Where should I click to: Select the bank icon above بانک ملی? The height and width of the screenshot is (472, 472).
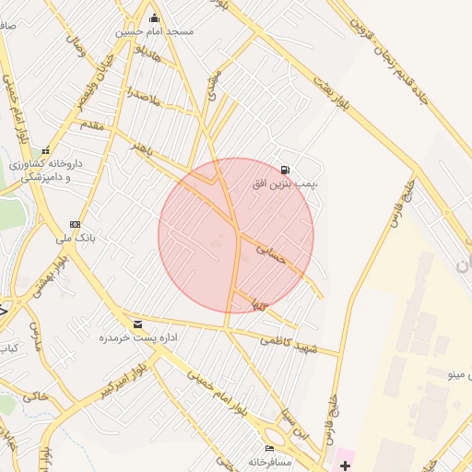pos(75,225)
